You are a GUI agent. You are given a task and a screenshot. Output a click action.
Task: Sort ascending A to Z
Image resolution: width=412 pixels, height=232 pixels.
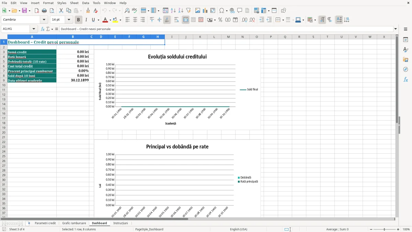point(173,11)
